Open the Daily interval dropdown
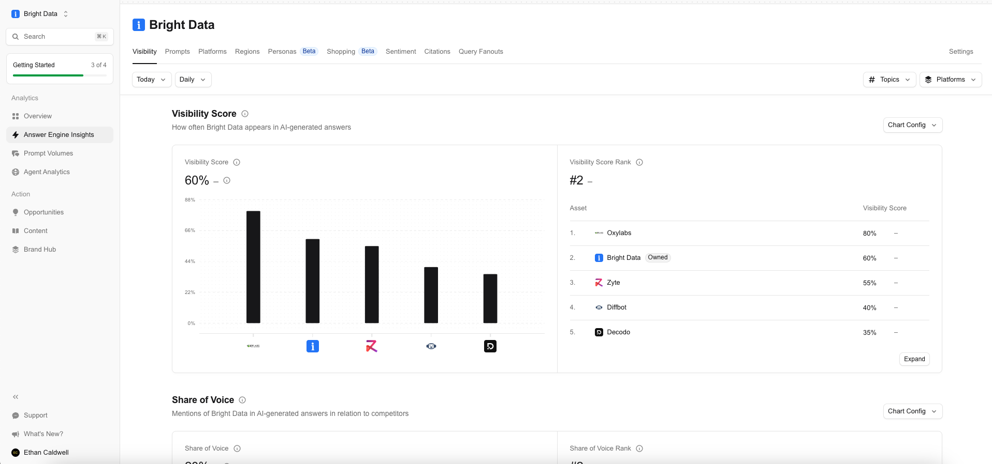The height and width of the screenshot is (464, 992). [x=193, y=80]
